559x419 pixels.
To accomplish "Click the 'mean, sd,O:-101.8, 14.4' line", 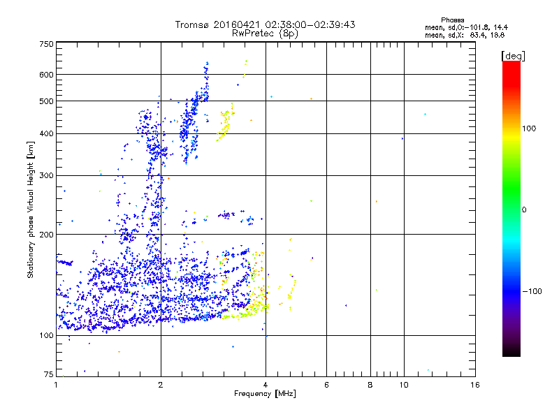I will click(466, 27).
